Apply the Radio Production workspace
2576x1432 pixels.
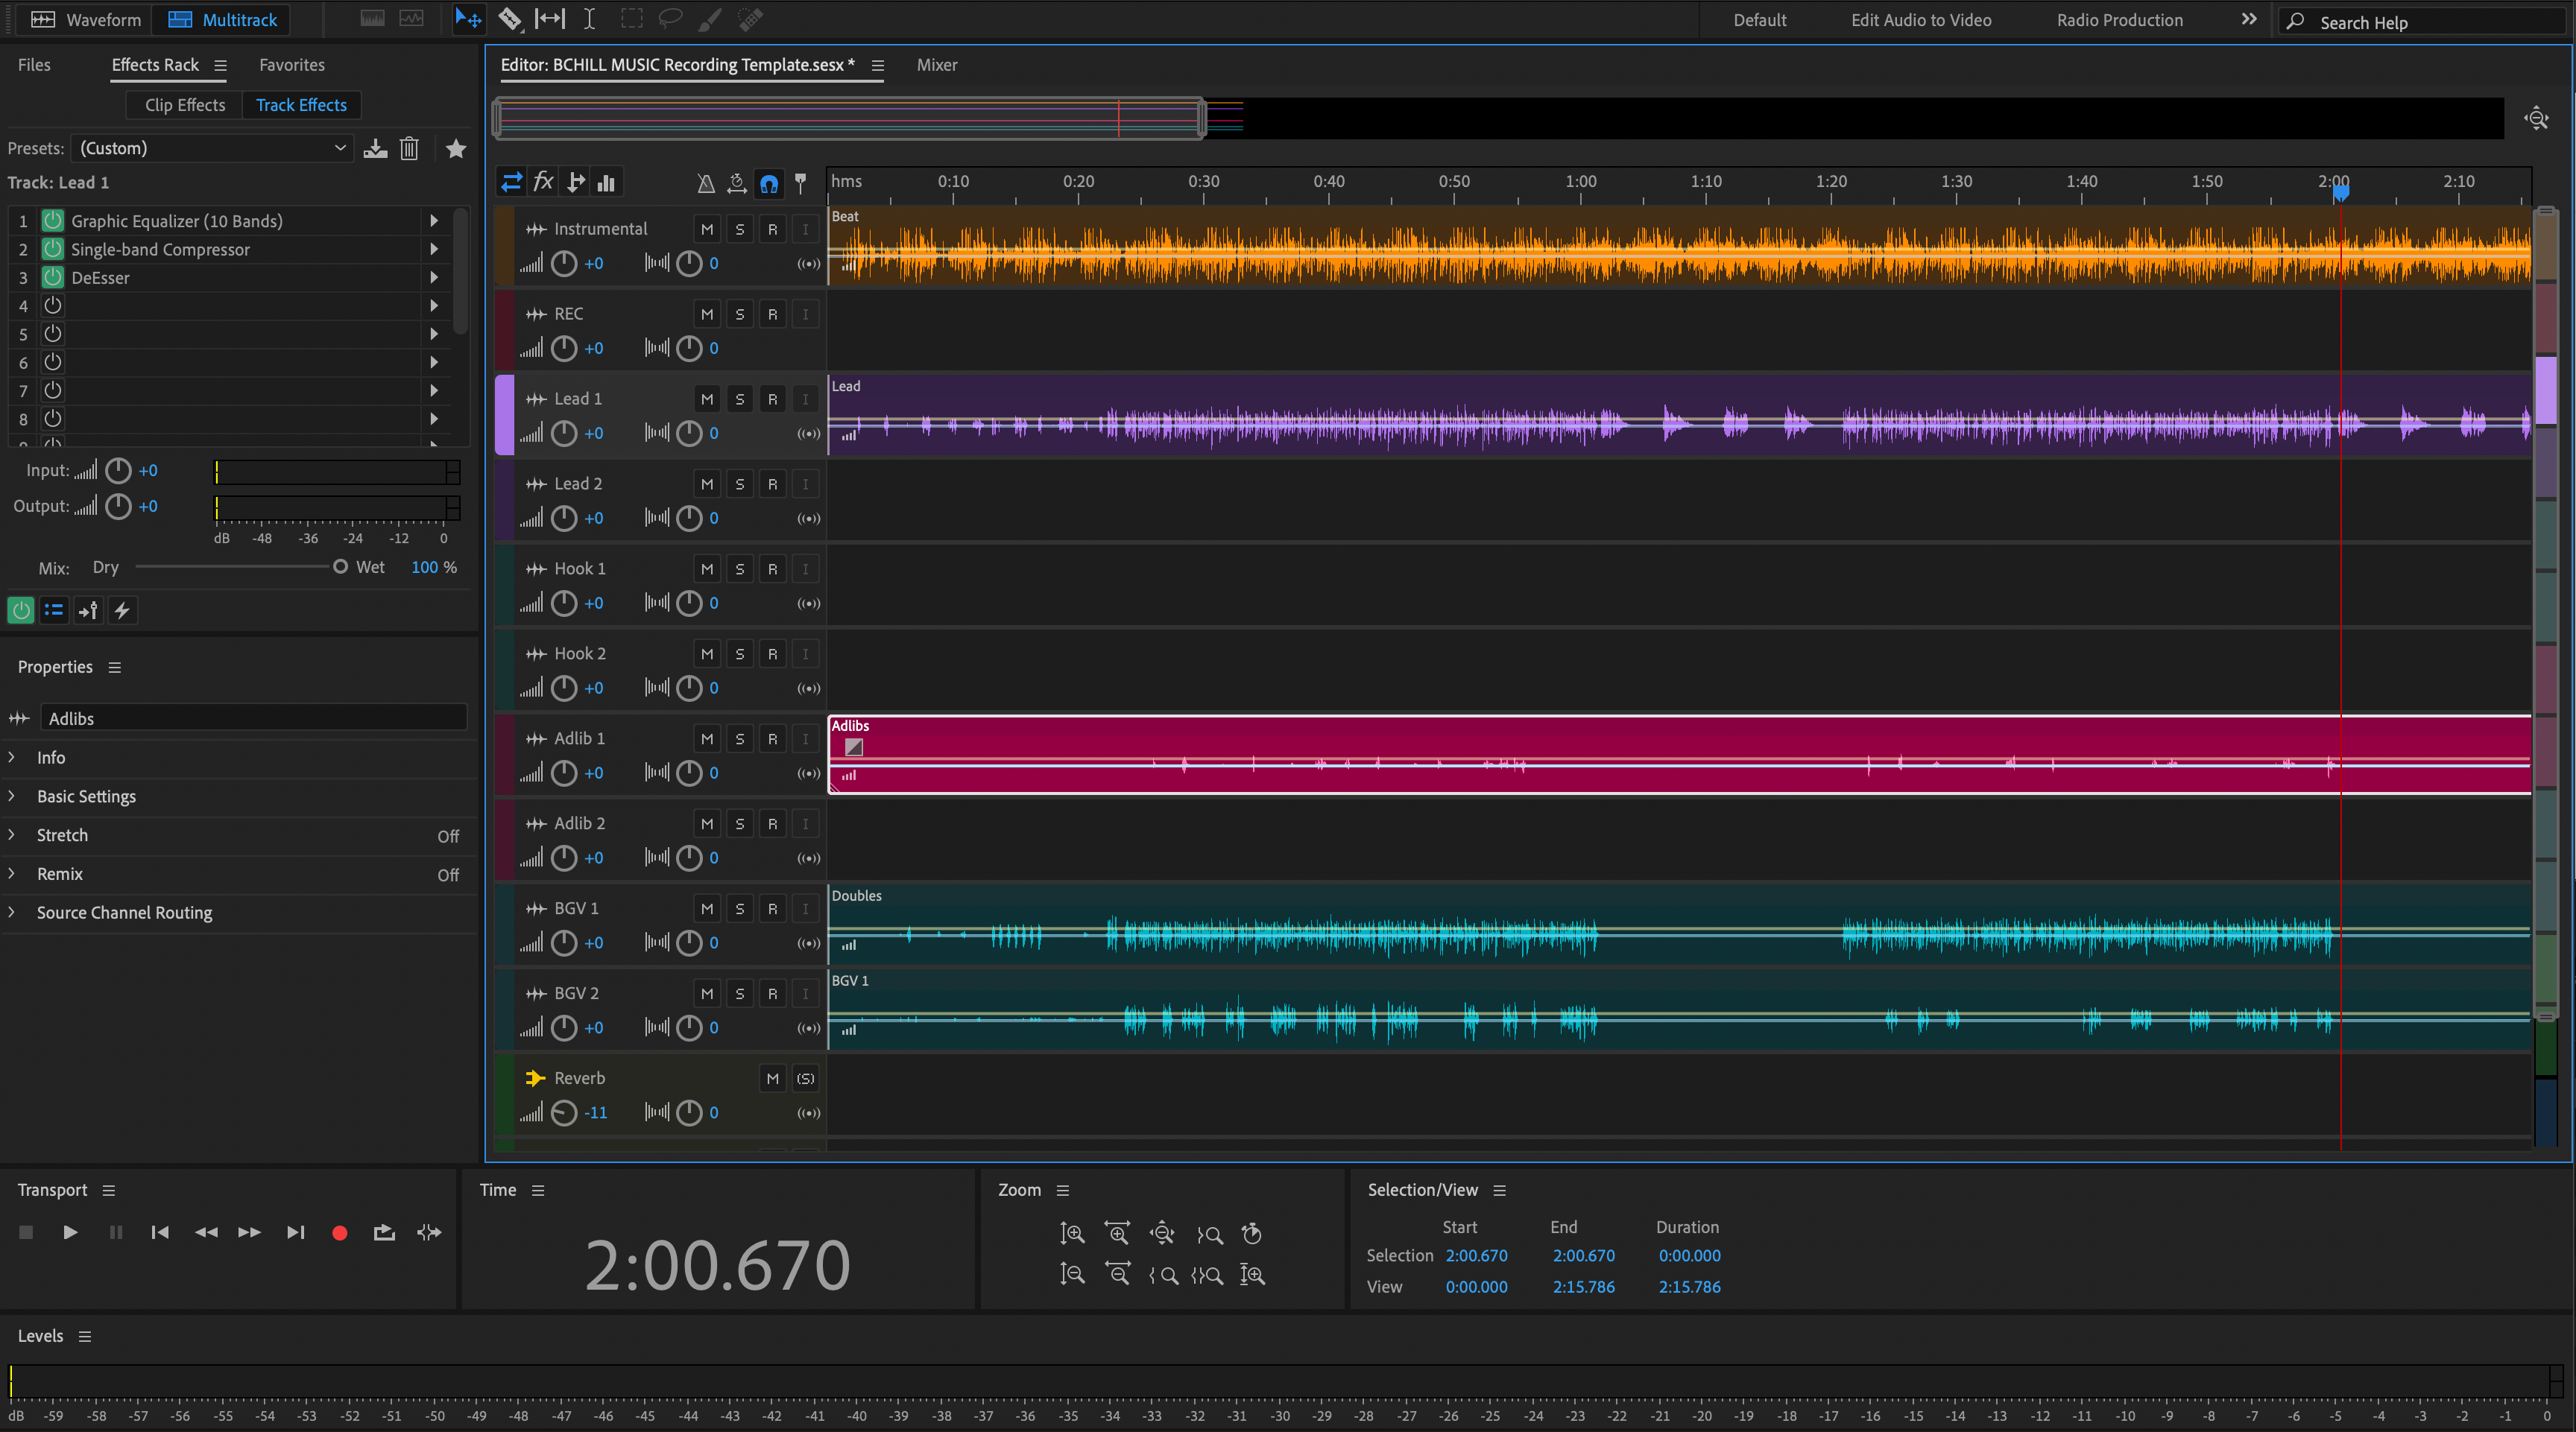click(2119, 19)
